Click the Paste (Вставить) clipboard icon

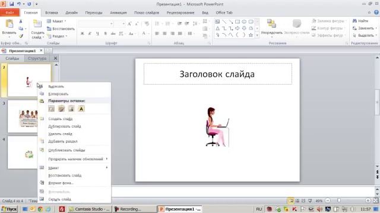click(9, 24)
